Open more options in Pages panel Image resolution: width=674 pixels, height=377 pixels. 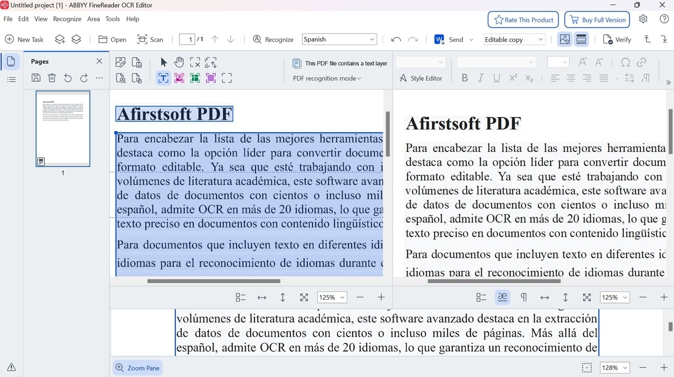pos(100,78)
